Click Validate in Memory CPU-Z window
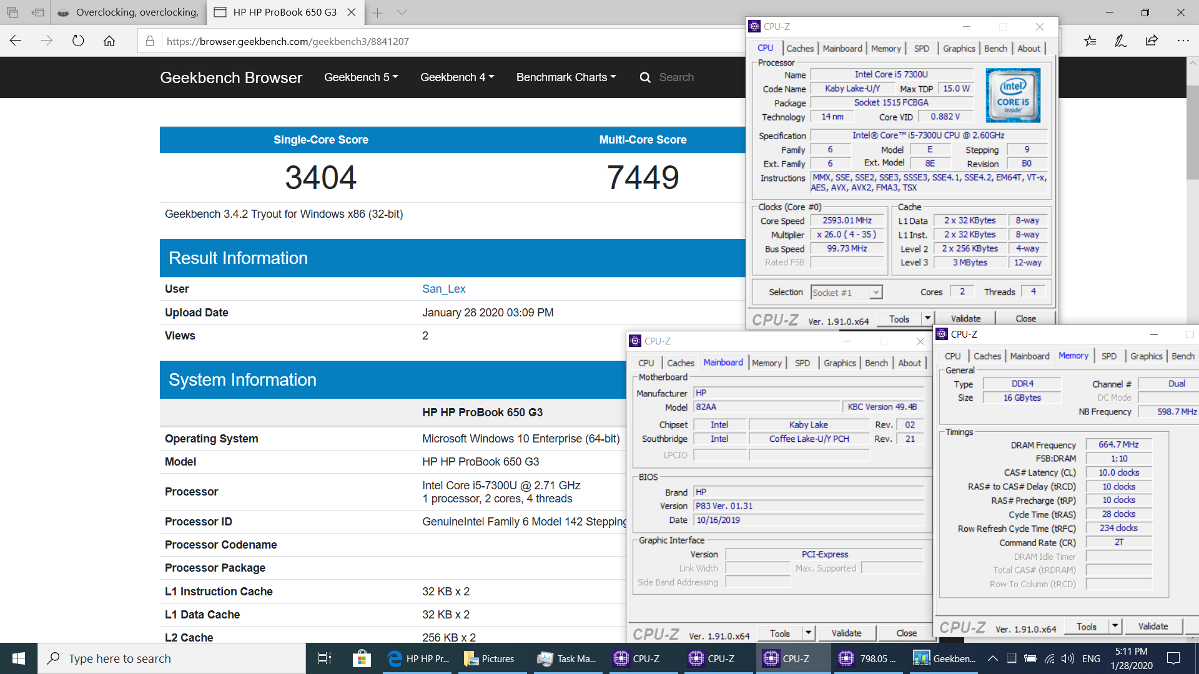Screen dimensions: 1199x674 point(1153,626)
